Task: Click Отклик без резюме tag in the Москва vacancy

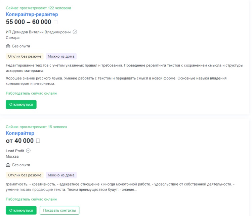Action: [25, 175]
